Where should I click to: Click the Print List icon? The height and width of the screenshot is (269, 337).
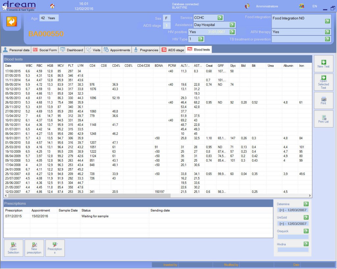pyautogui.click(x=324, y=119)
